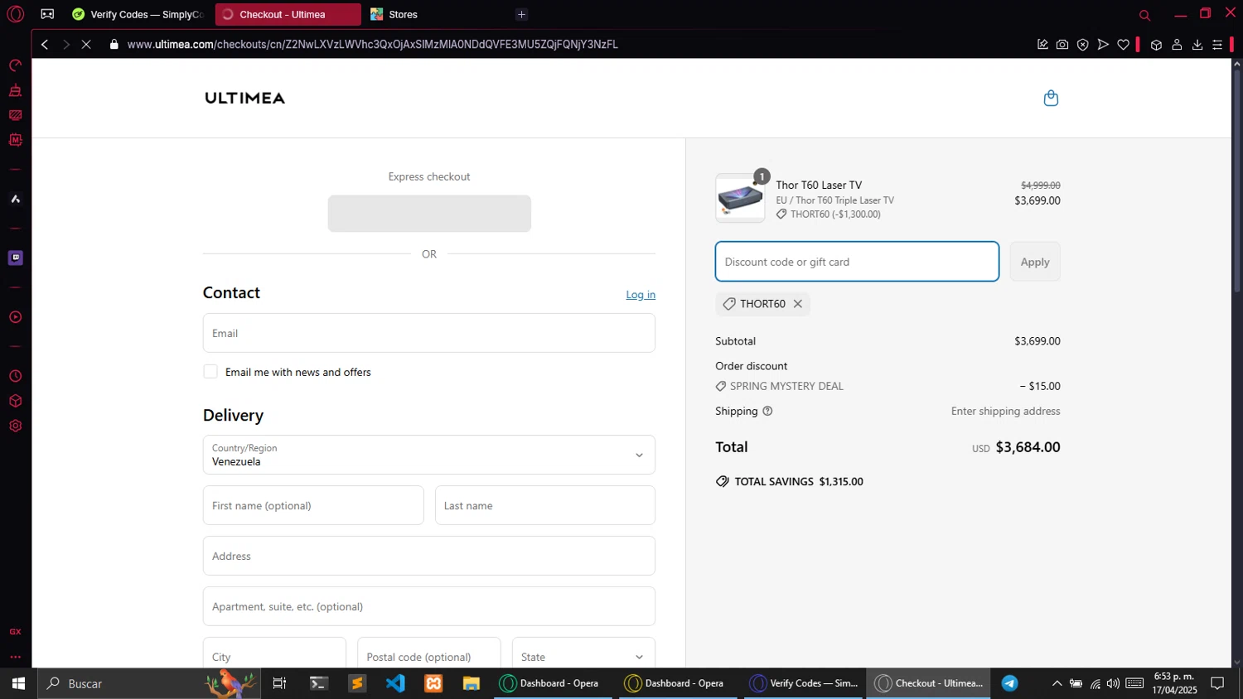Click the Log in link
This screenshot has height=699, width=1243.
tap(641, 295)
